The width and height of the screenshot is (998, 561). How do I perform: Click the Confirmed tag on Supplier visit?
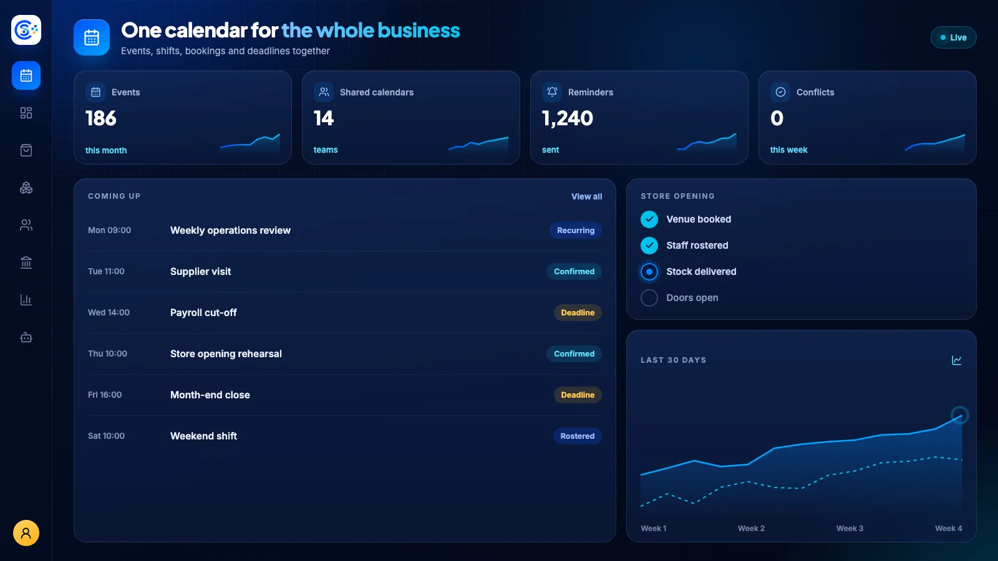tap(574, 272)
